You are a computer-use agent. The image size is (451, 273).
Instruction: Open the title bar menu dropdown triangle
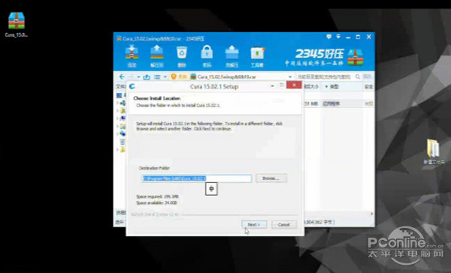pyautogui.click(x=338, y=37)
